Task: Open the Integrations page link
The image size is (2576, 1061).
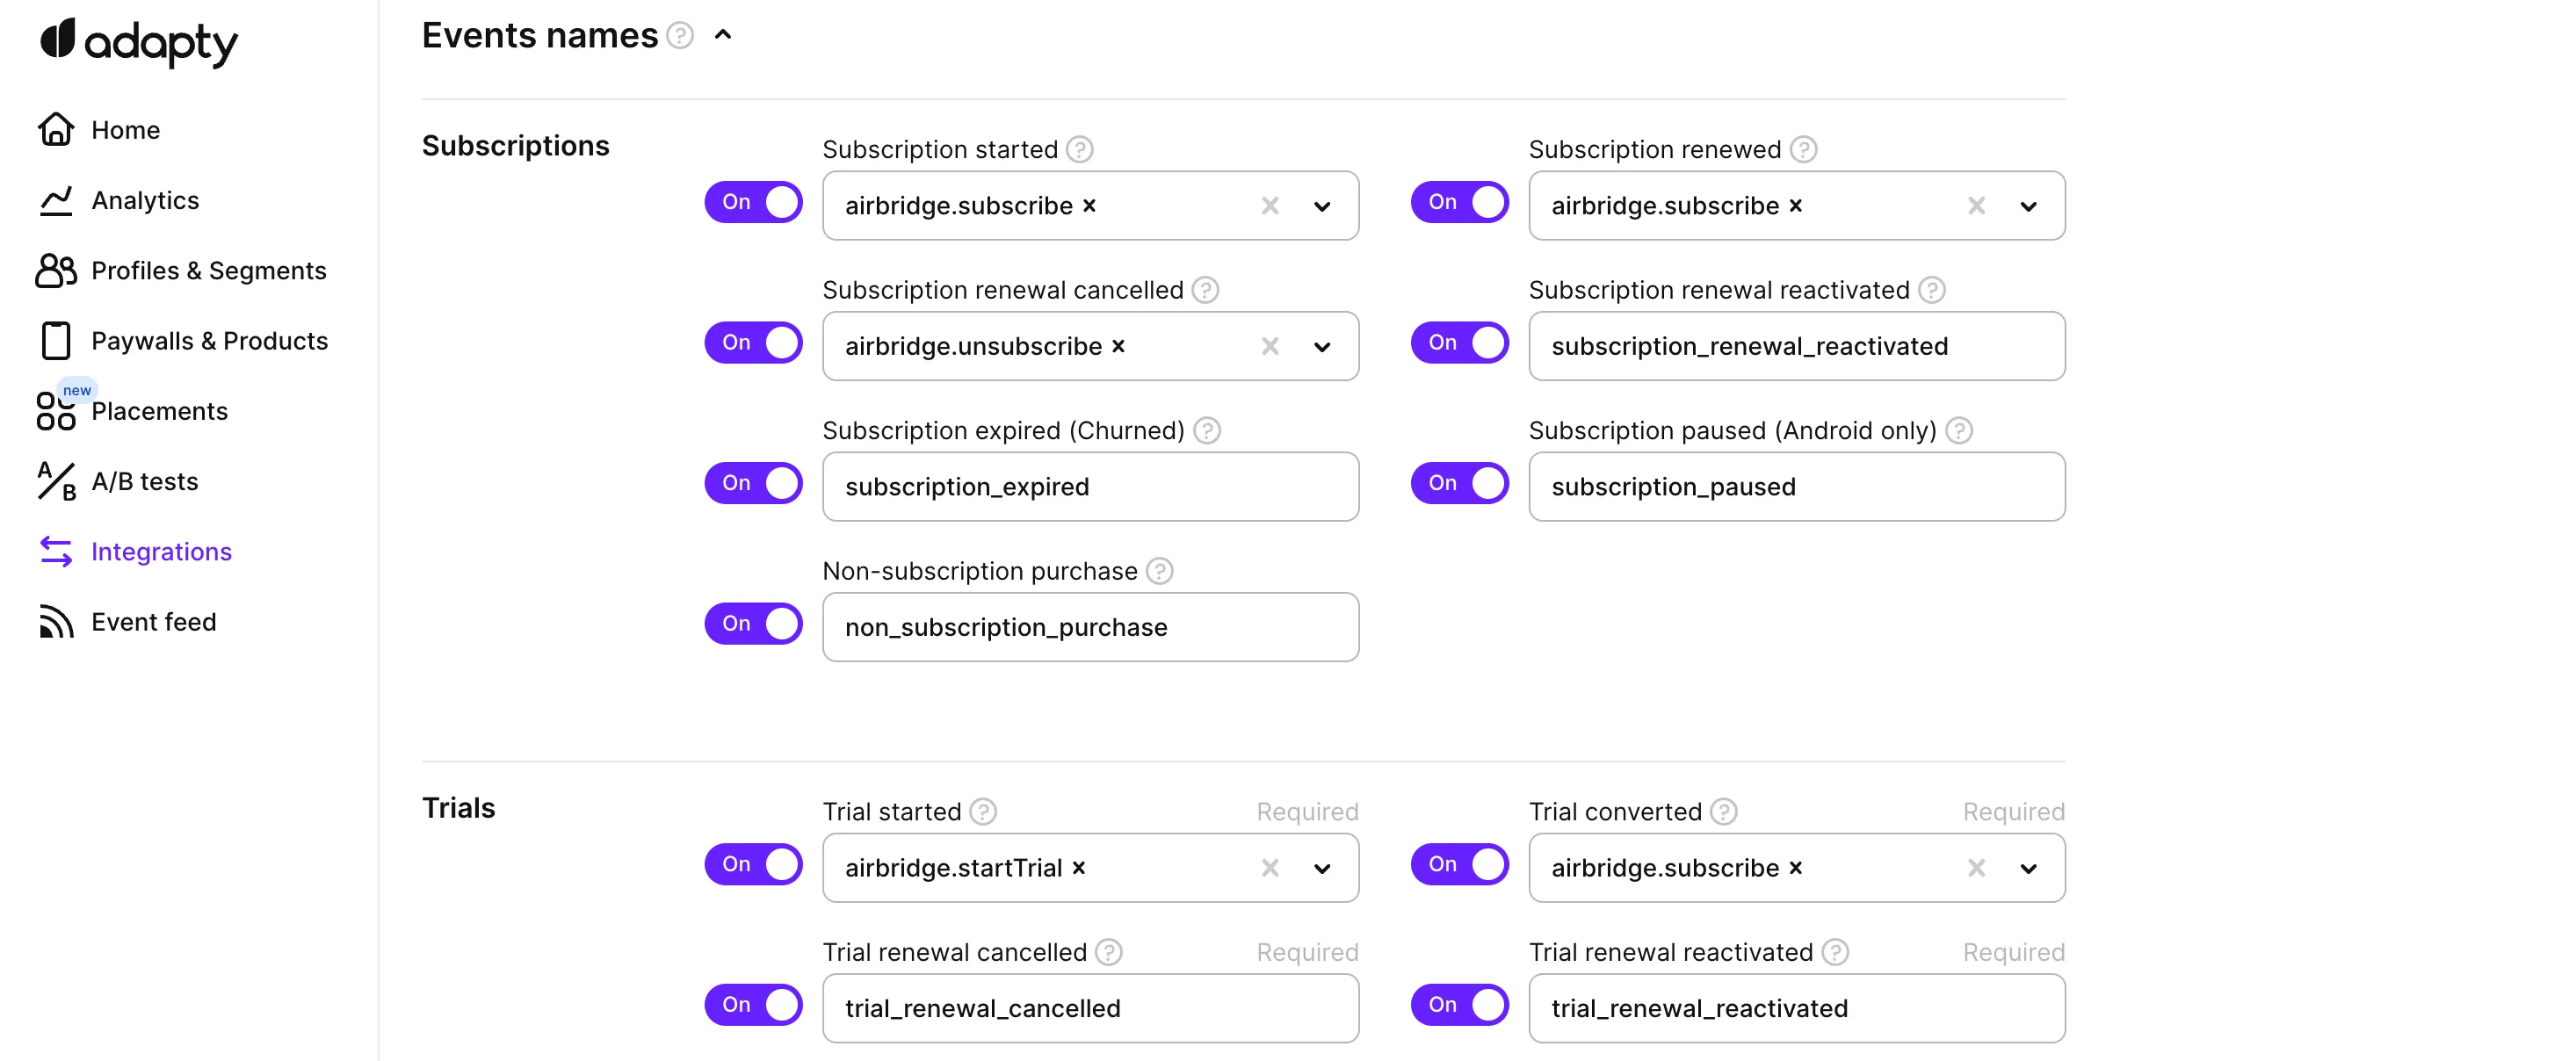Action: [x=161, y=552]
